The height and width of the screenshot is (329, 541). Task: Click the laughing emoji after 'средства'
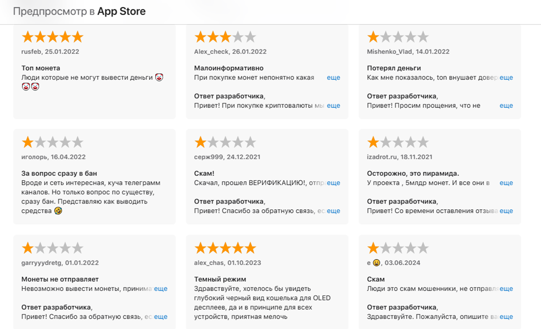(58, 211)
